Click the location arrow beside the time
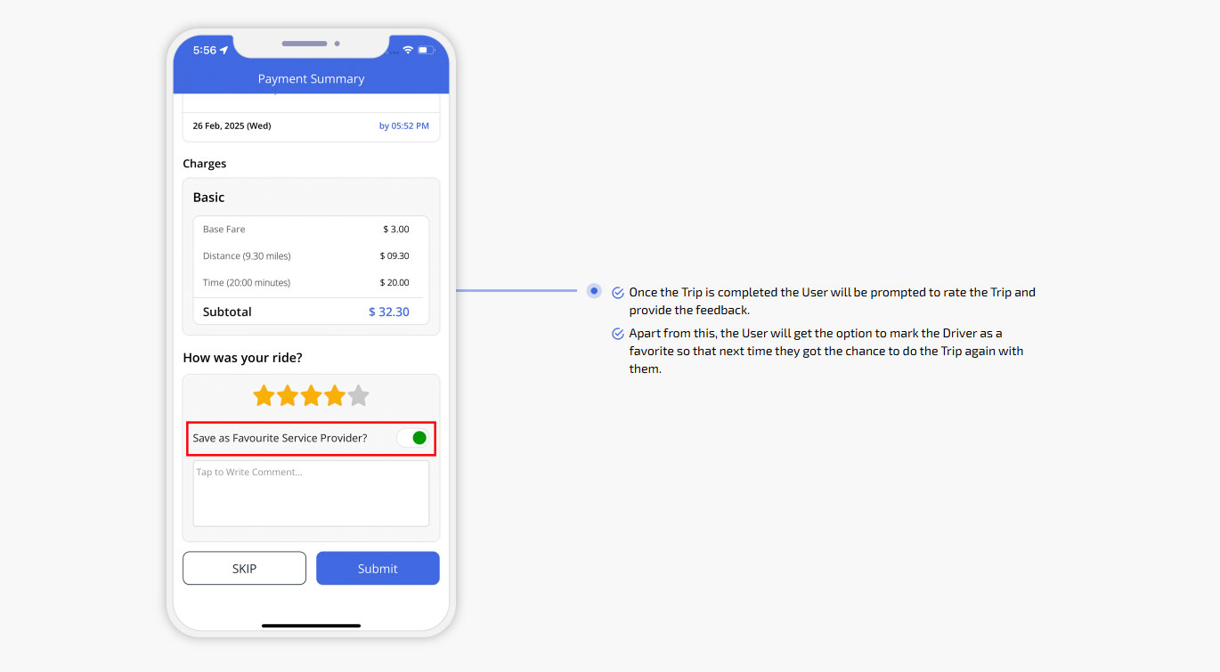The width and height of the screenshot is (1220, 672). tap(224, 50)
